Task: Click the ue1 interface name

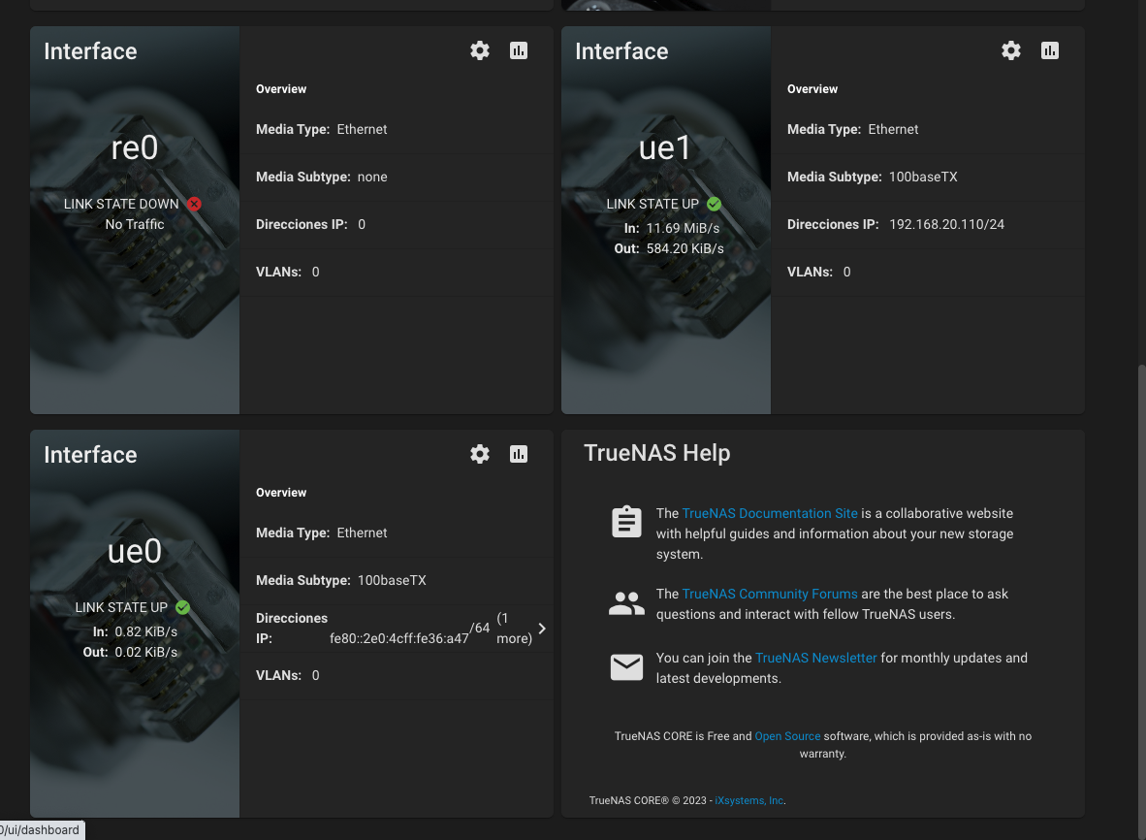Action: tap(664, 147)
